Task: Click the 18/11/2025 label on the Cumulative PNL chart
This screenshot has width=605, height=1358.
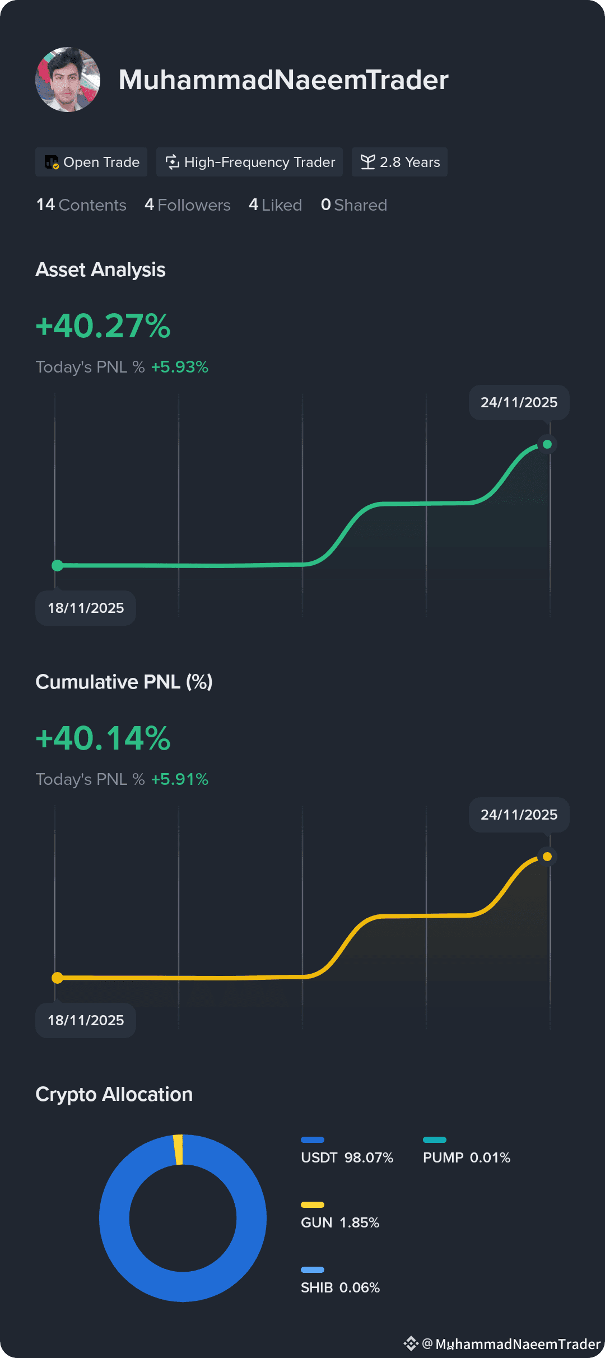Action: [86, 1020]
